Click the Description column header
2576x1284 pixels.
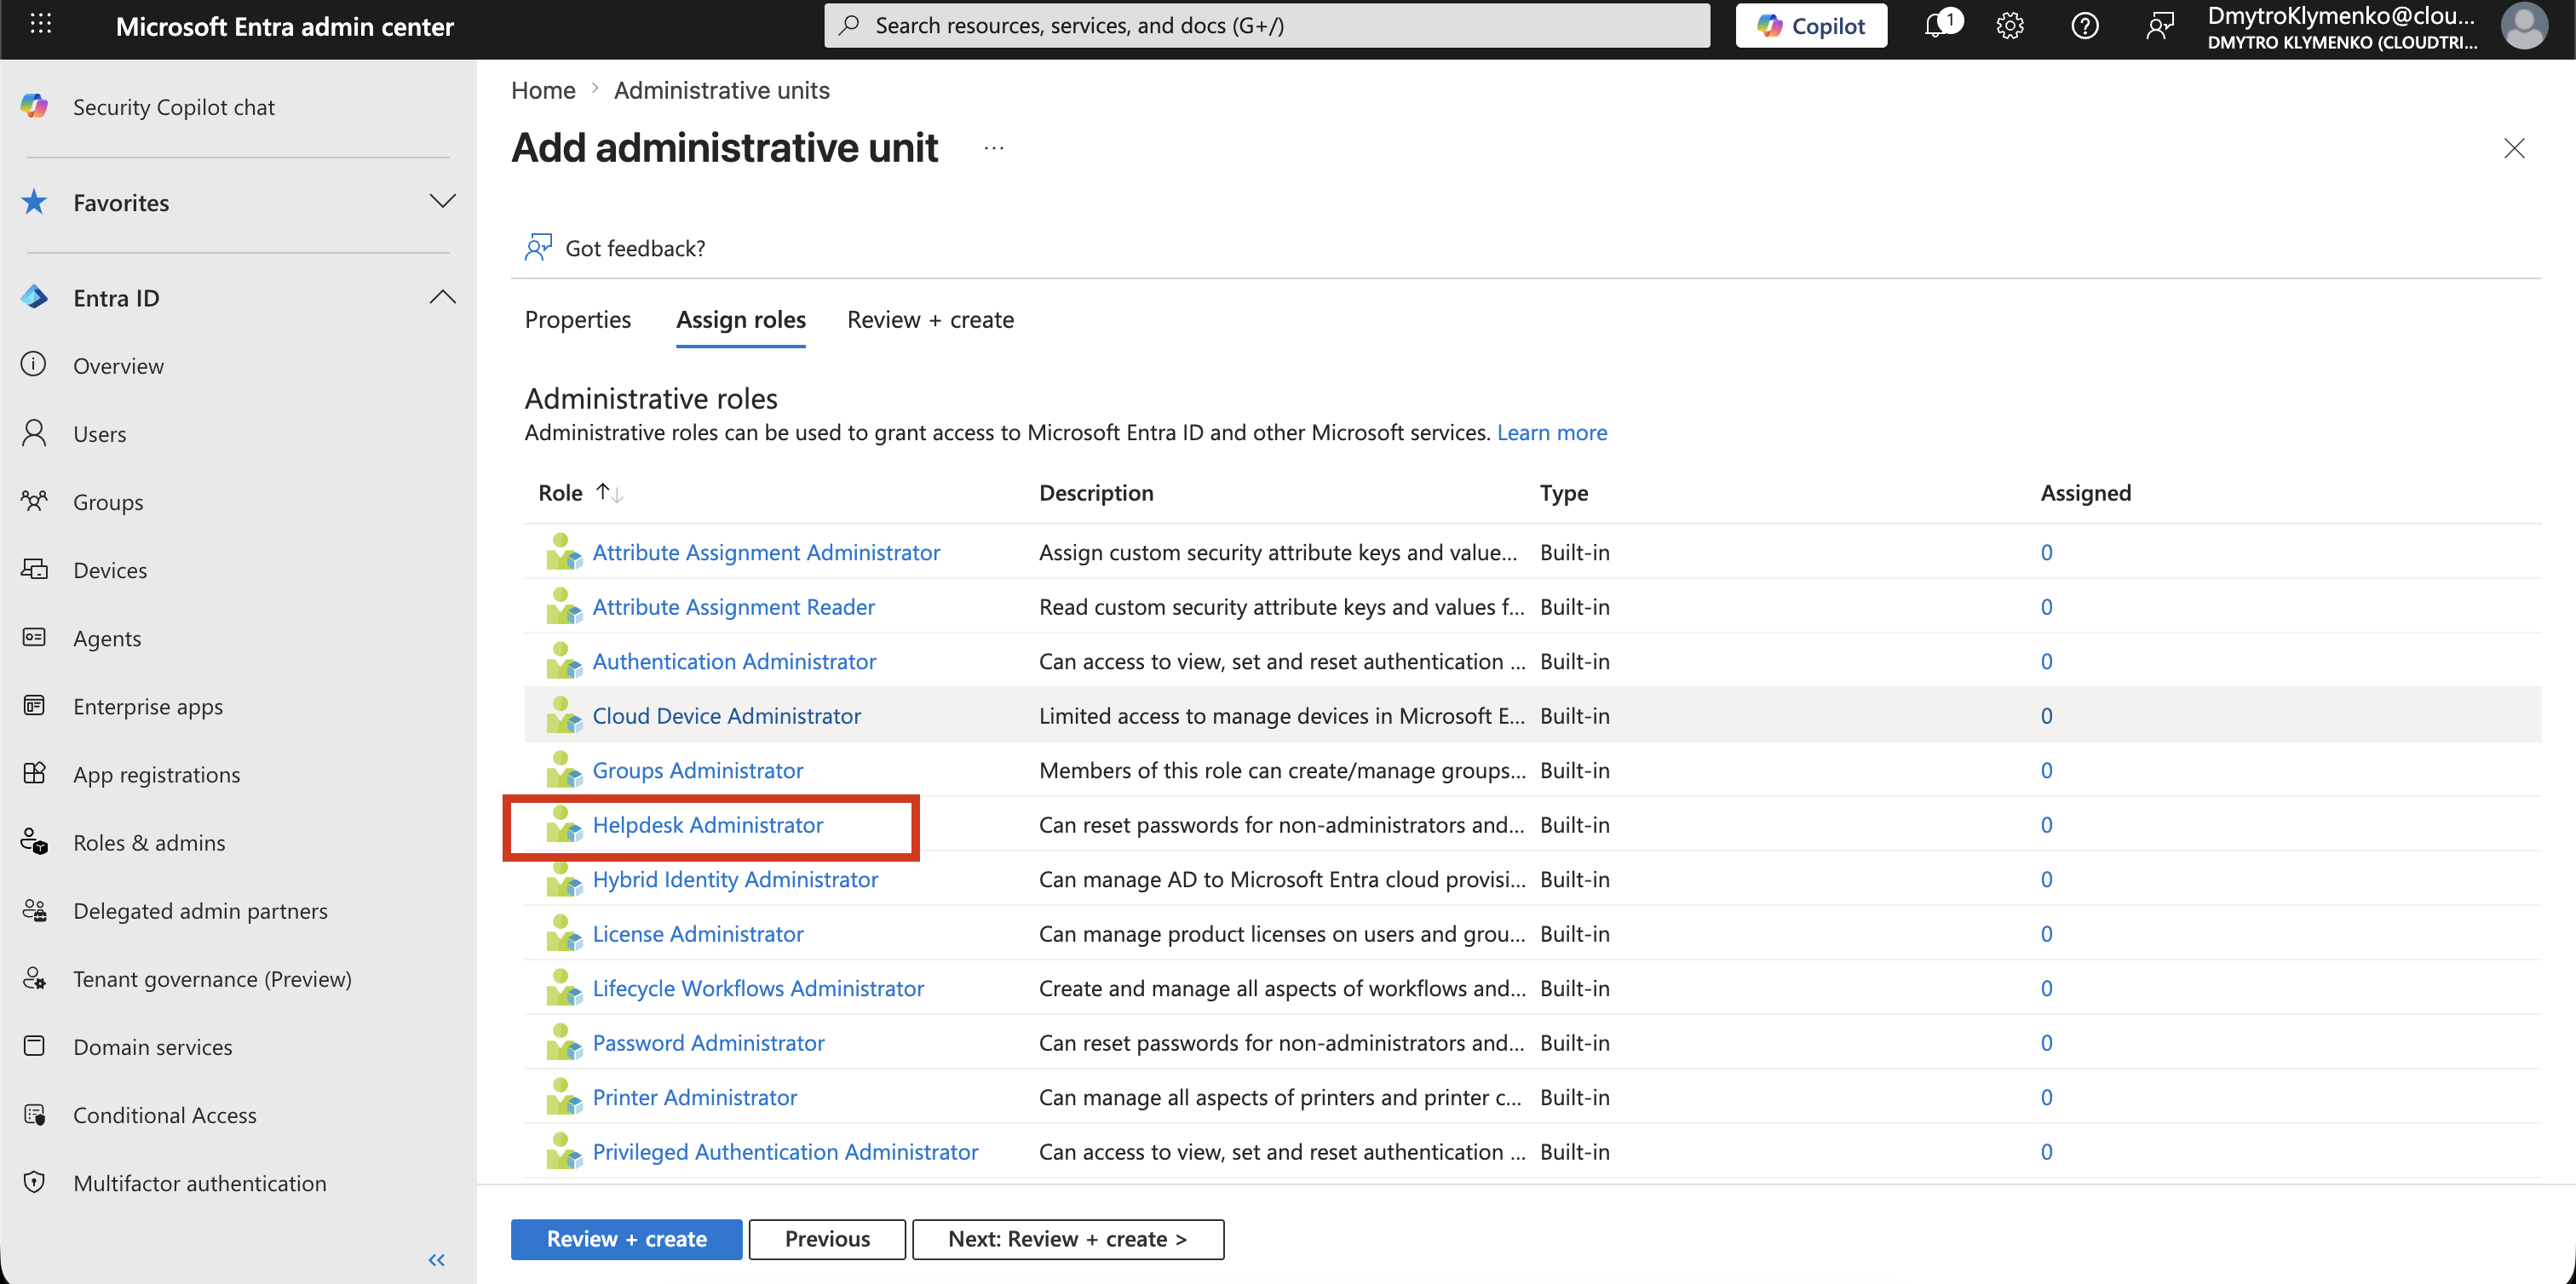1096,493
